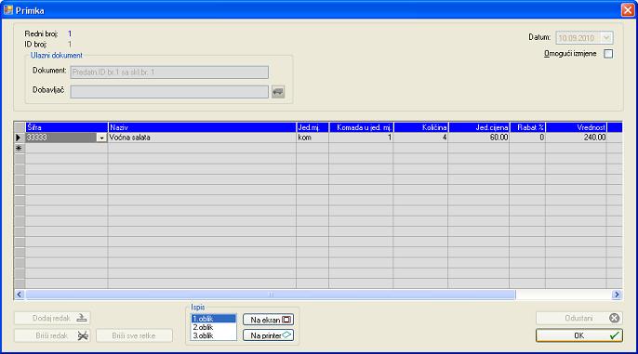Select the Voćna salata name cell
The image size is (638, 354).
coord(202,138)
